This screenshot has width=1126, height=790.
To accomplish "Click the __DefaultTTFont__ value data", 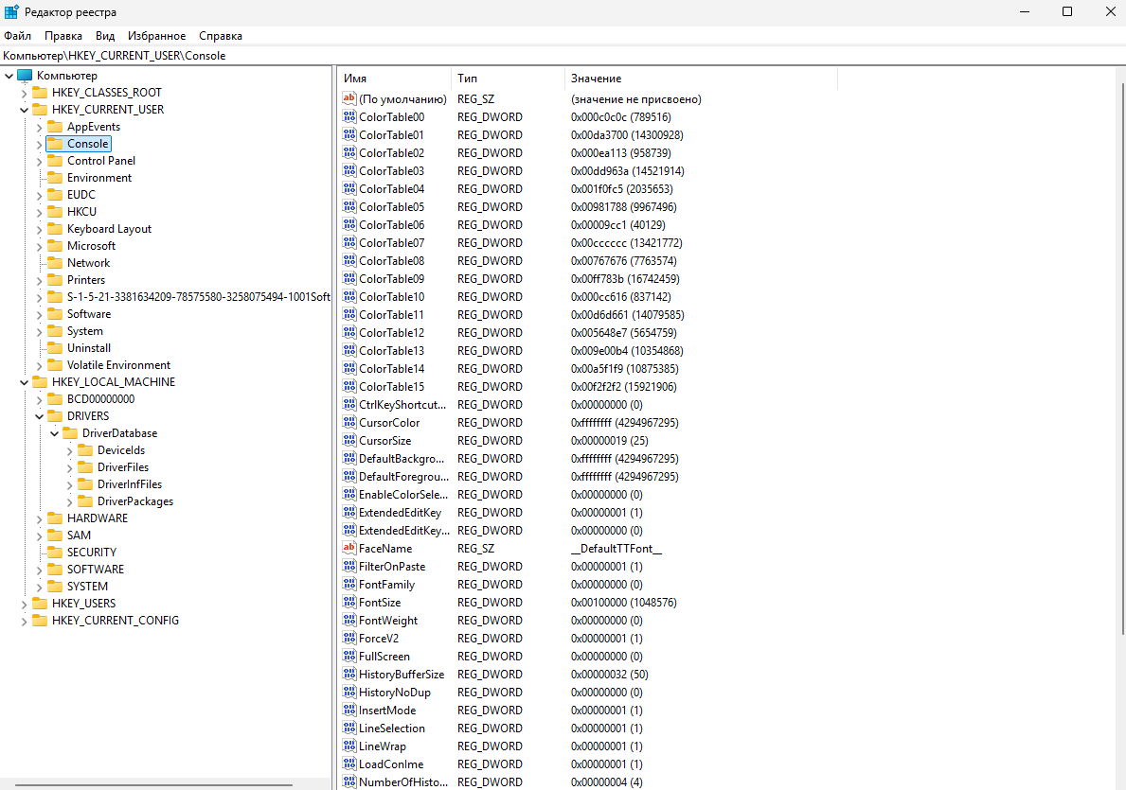I will tap(617, 548).
